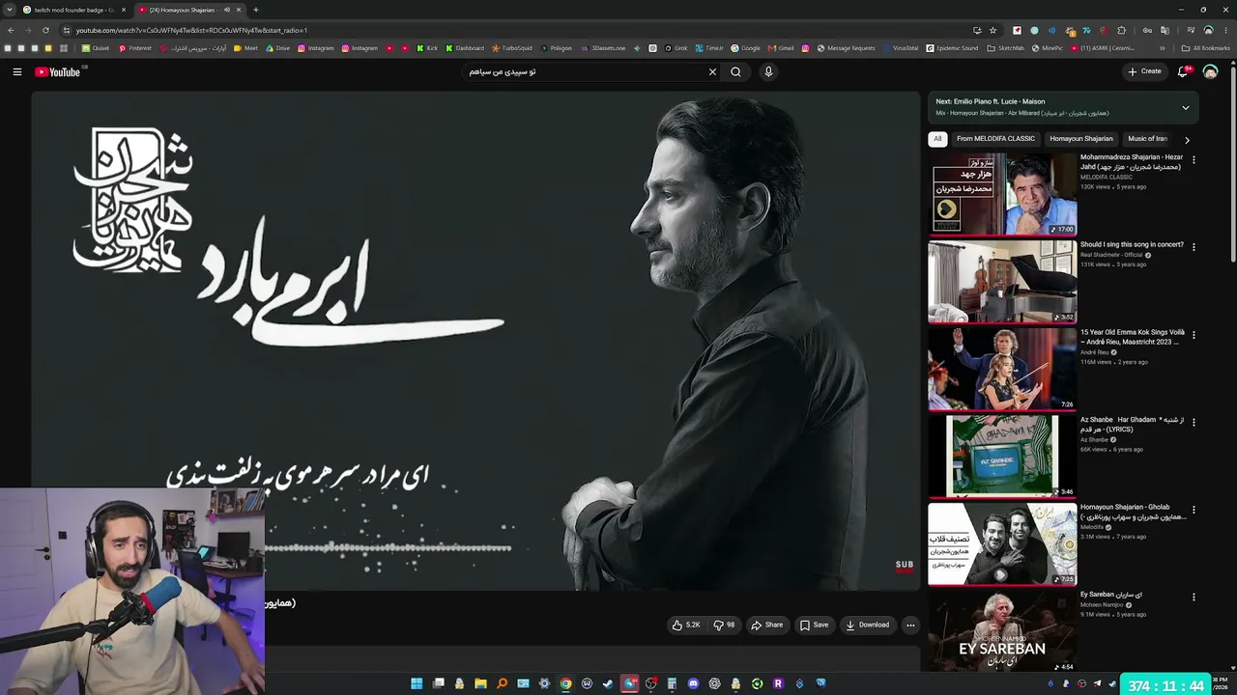
Task: Open the Gmail bookmark
Action: [x=781, y=48]
